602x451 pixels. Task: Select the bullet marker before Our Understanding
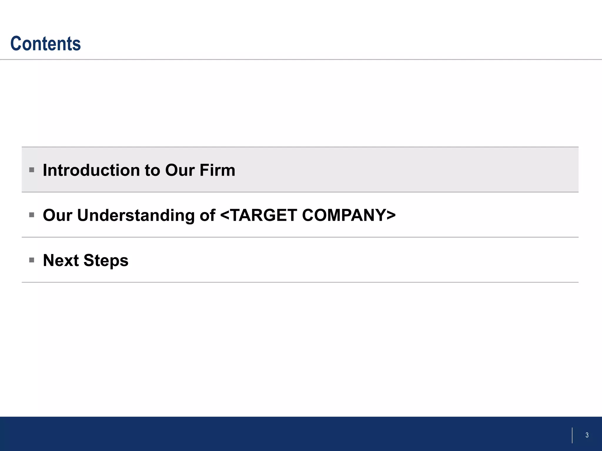[x=32, y=215]
